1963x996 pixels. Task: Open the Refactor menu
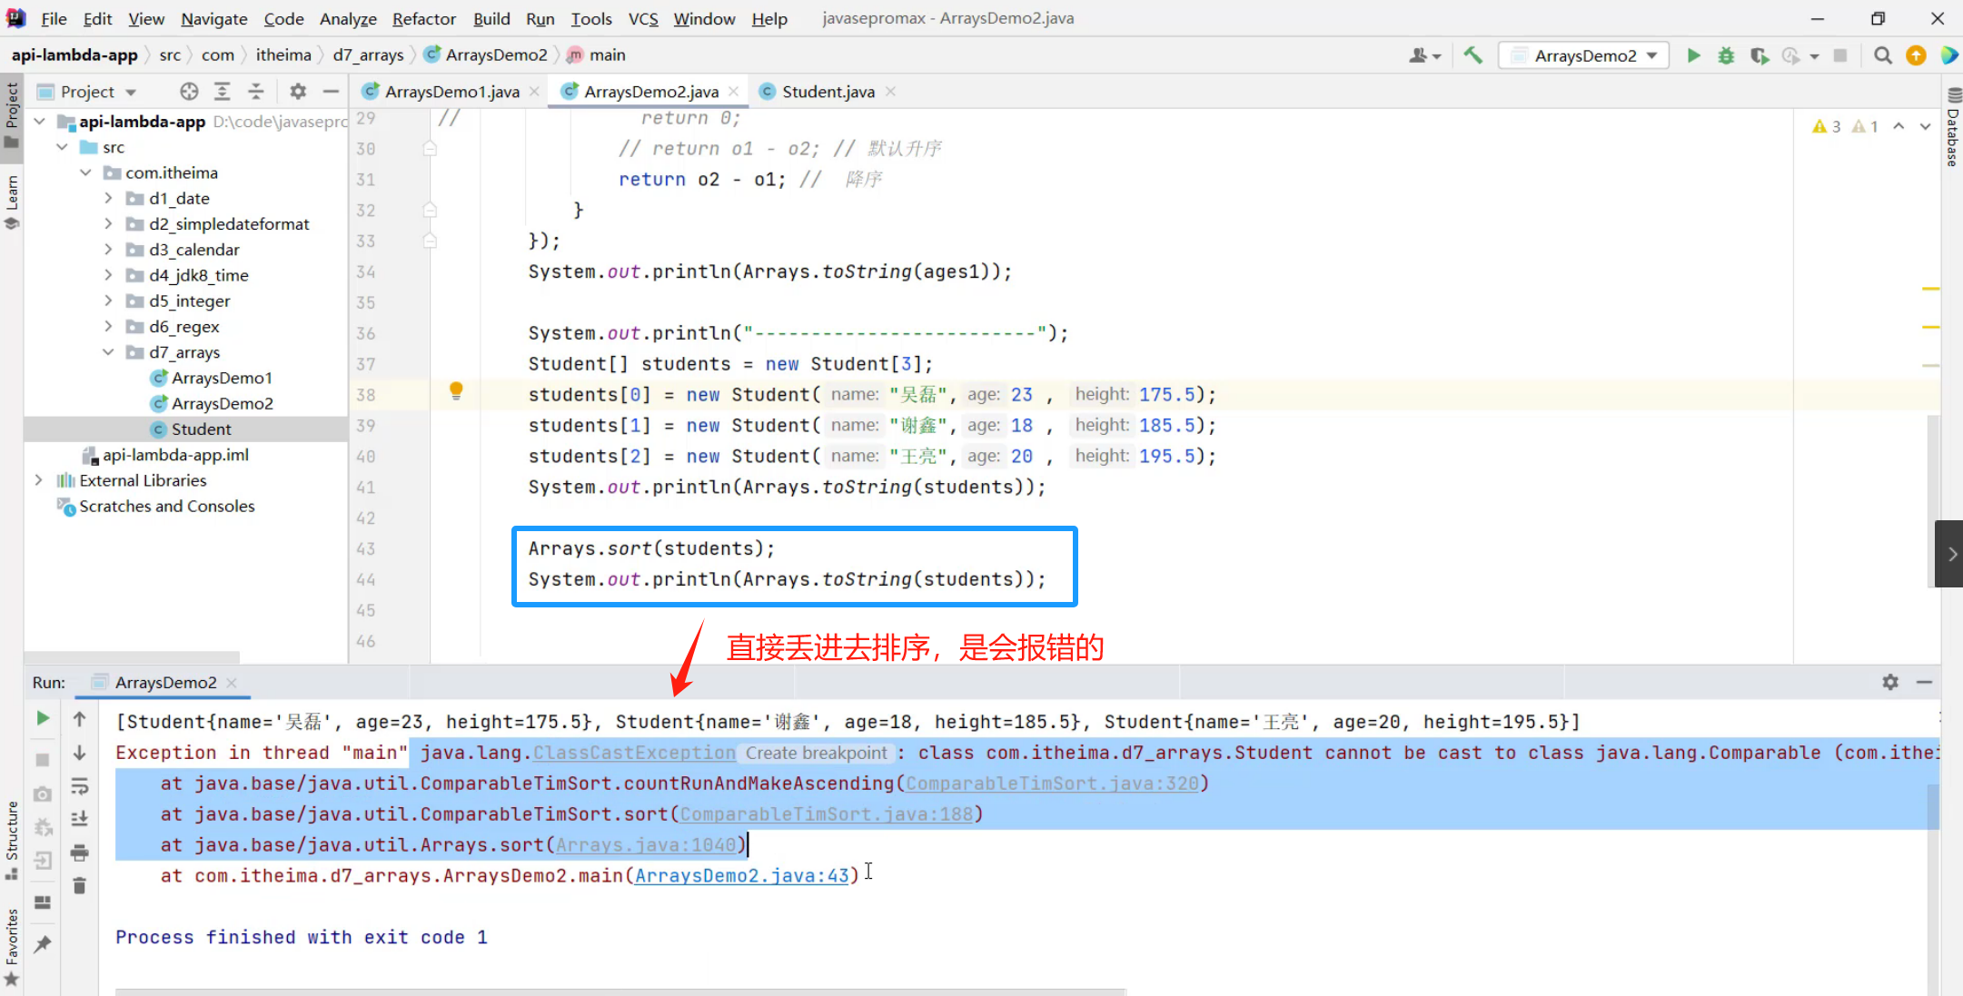pos(423,18)
